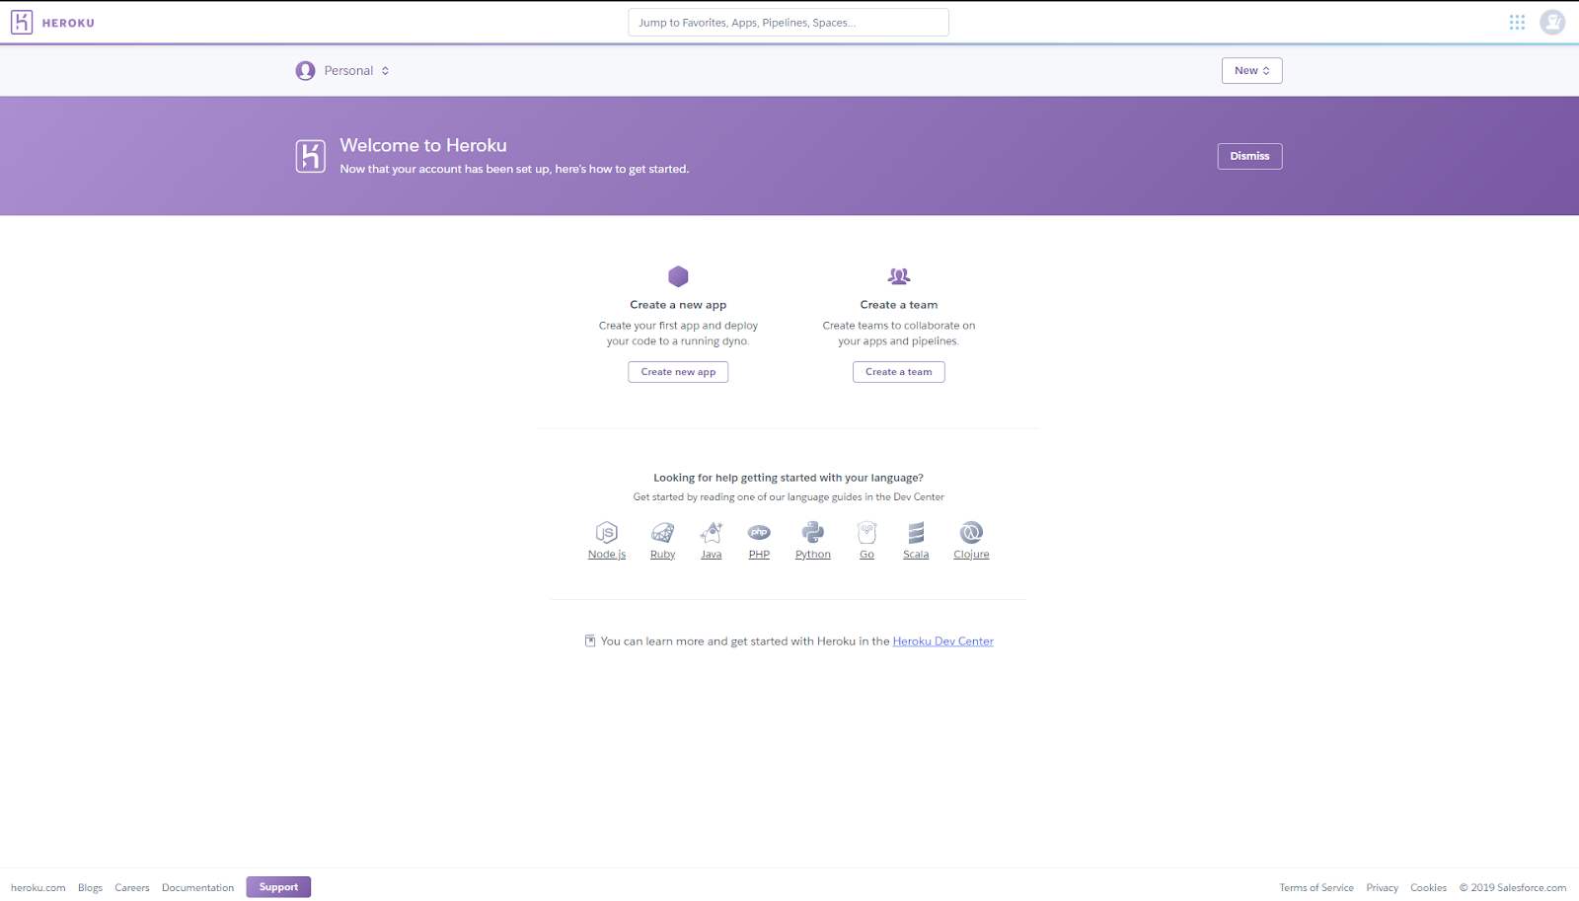Open the PHP language guide icon

pyautogui.click(x=759, y=533)
